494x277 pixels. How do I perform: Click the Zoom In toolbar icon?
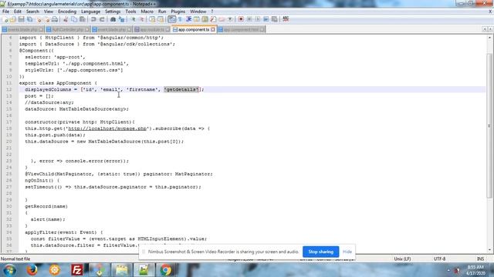pyautogui.click(x=134, y=19)
